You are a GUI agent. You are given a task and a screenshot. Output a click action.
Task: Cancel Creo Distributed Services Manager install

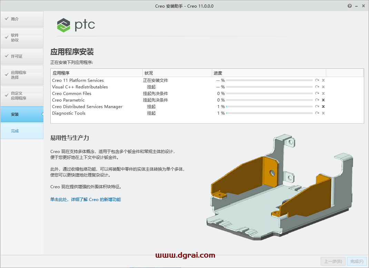coord(323,107)
